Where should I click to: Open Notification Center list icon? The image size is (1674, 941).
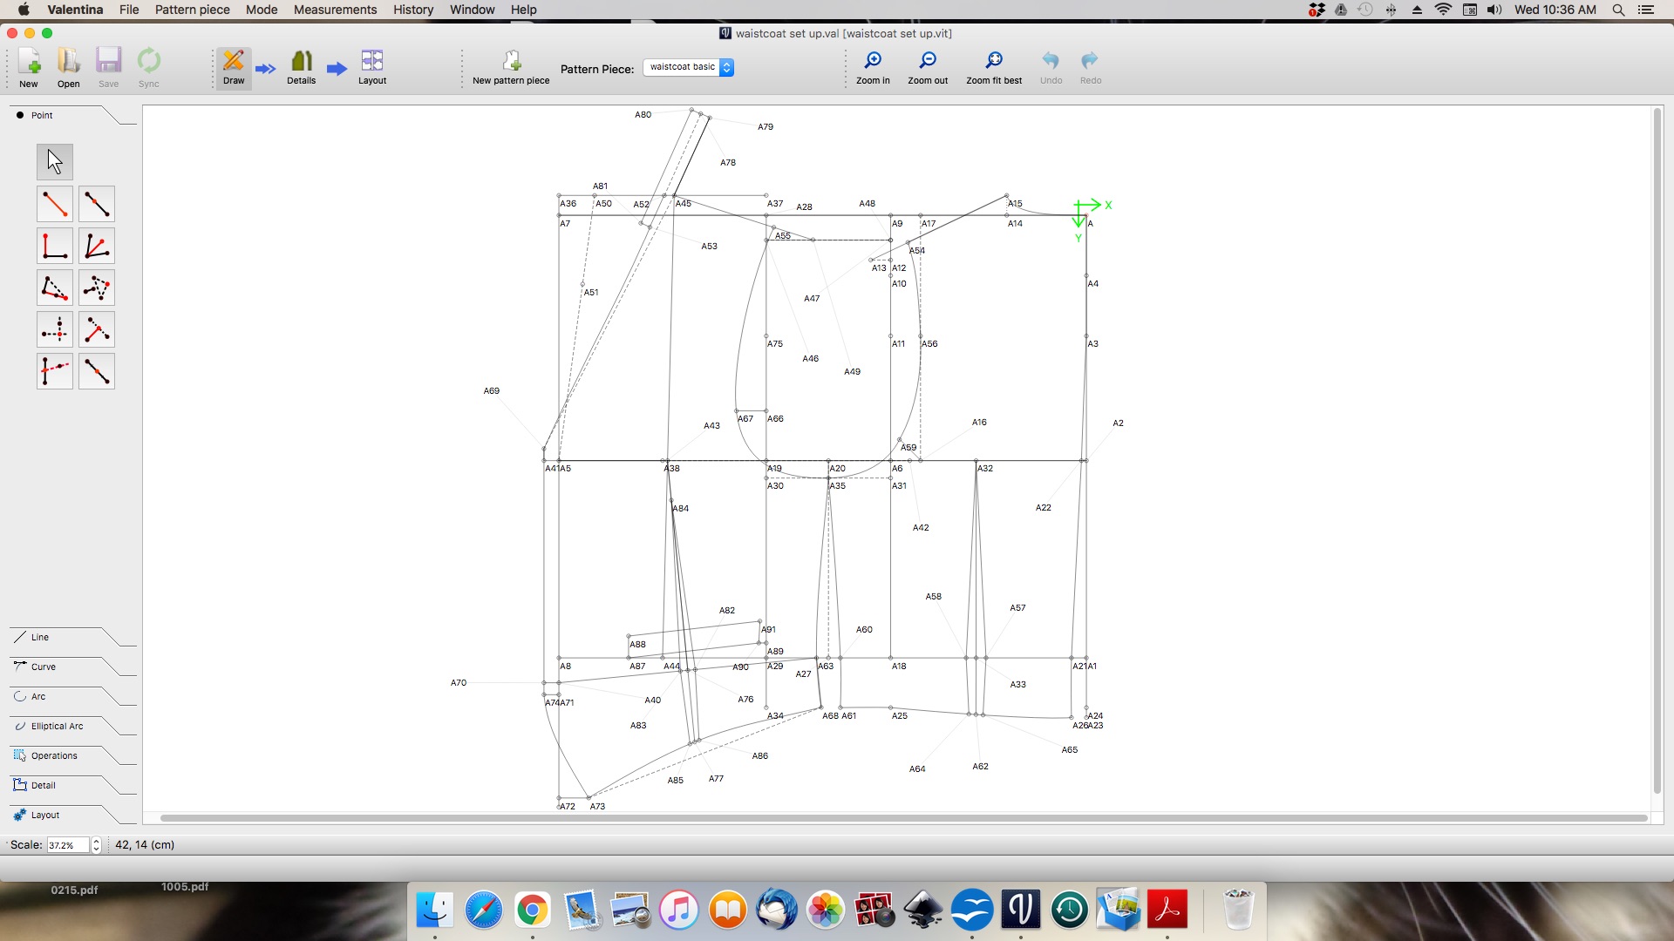pyautogui.click(x=1646, y=10)
